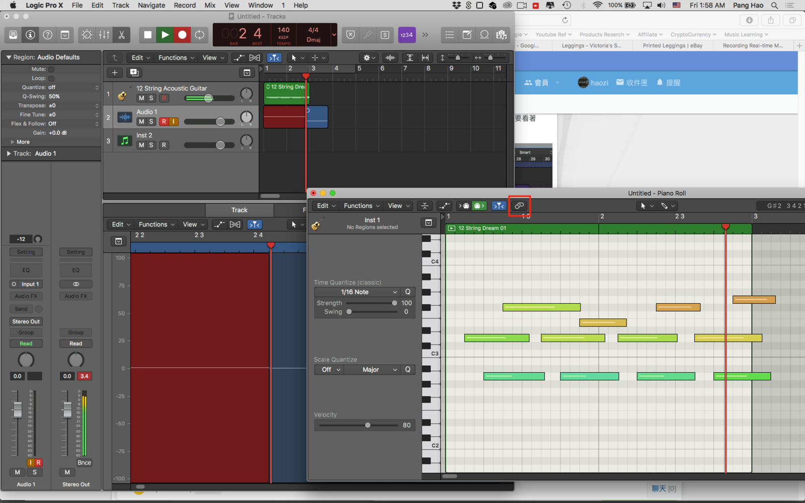Open the Mixers toolbar button

tap(104, 35)
